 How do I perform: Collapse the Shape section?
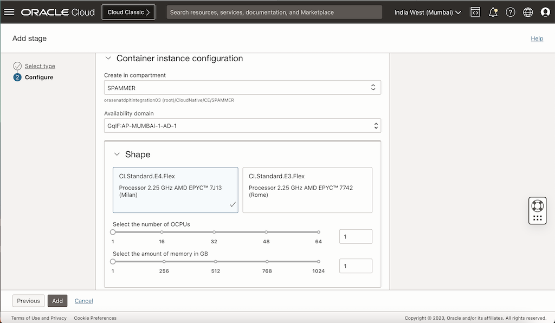tap(117, 154)
